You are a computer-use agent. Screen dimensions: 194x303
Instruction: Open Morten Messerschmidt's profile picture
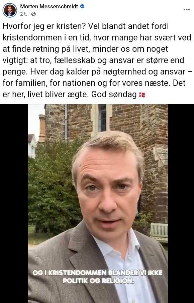click(x=10, y=10)
